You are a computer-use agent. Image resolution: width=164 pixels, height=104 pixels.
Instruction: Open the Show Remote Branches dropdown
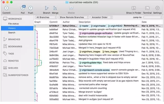click(74, 17)
